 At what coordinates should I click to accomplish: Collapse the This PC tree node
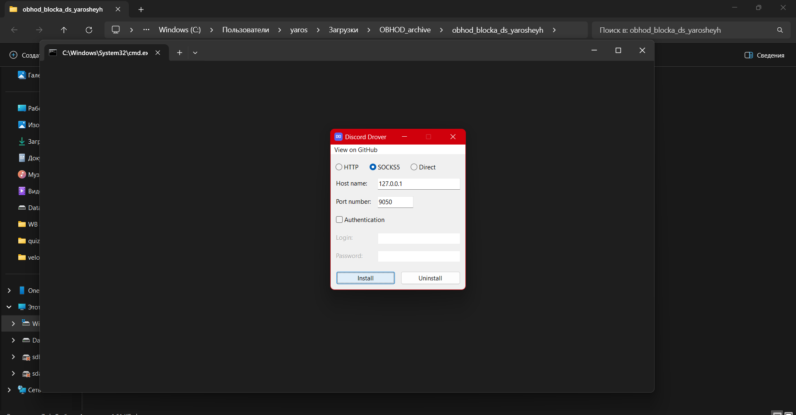coord(9,307)
